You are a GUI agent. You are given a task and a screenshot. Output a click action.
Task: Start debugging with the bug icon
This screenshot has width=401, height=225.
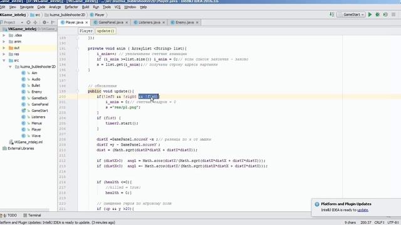[377, 15]
